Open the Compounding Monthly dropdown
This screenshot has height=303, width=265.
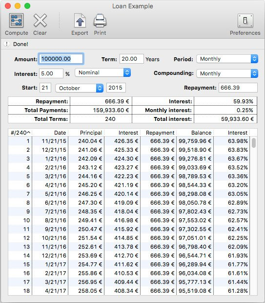[227, 73]
